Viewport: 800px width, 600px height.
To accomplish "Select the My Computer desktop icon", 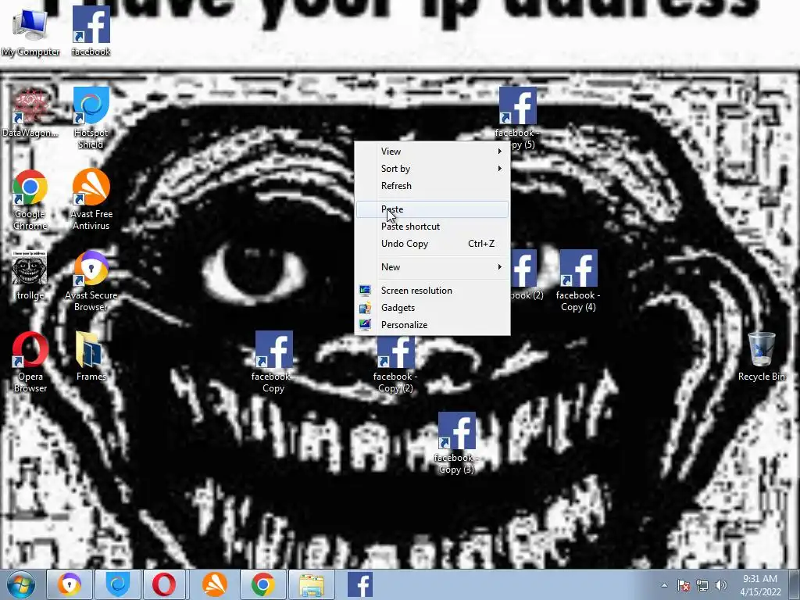I will 30,31.
